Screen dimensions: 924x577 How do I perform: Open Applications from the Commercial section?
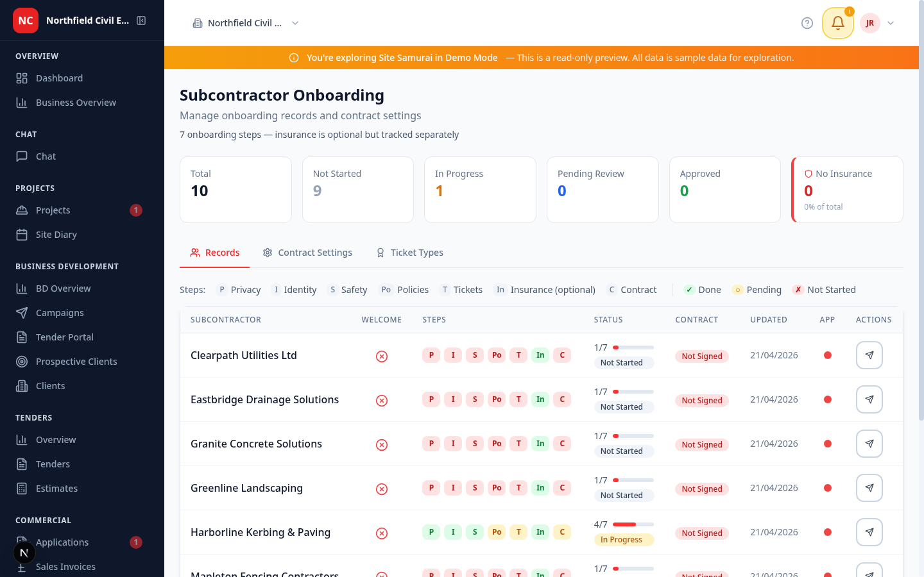[62, 542]
